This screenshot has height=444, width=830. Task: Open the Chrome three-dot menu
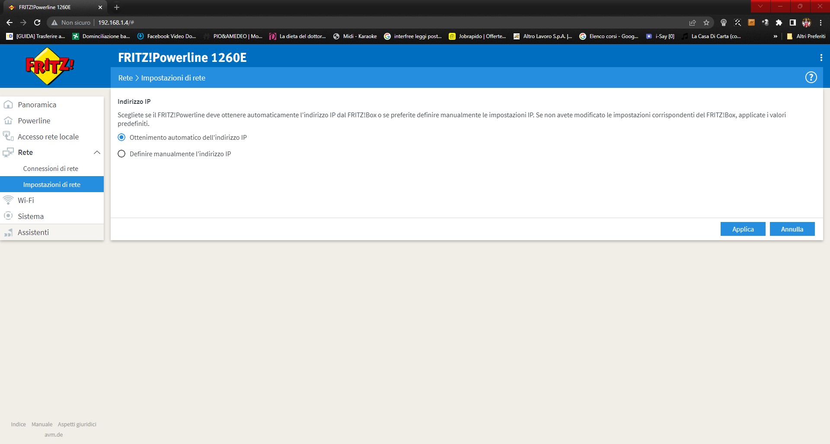820,23
